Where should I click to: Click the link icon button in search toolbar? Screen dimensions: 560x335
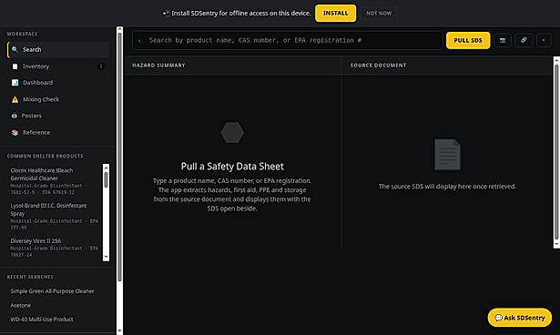[524, 40]
